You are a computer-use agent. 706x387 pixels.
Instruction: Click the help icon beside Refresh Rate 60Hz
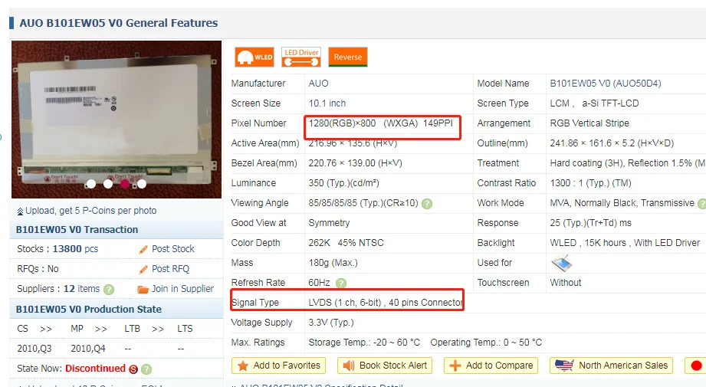coord(341,283)
